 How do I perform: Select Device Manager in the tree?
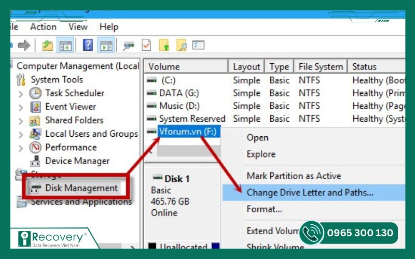coord(77,161)
